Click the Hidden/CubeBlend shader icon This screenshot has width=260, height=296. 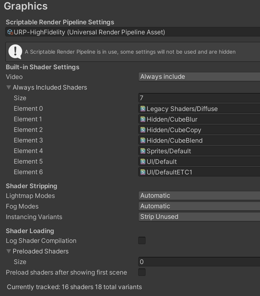point(143,140)
